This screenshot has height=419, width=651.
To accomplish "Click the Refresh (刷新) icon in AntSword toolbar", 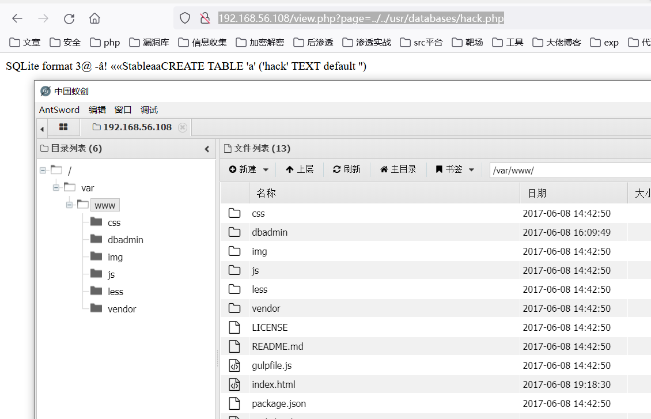I will pos(335,169).
